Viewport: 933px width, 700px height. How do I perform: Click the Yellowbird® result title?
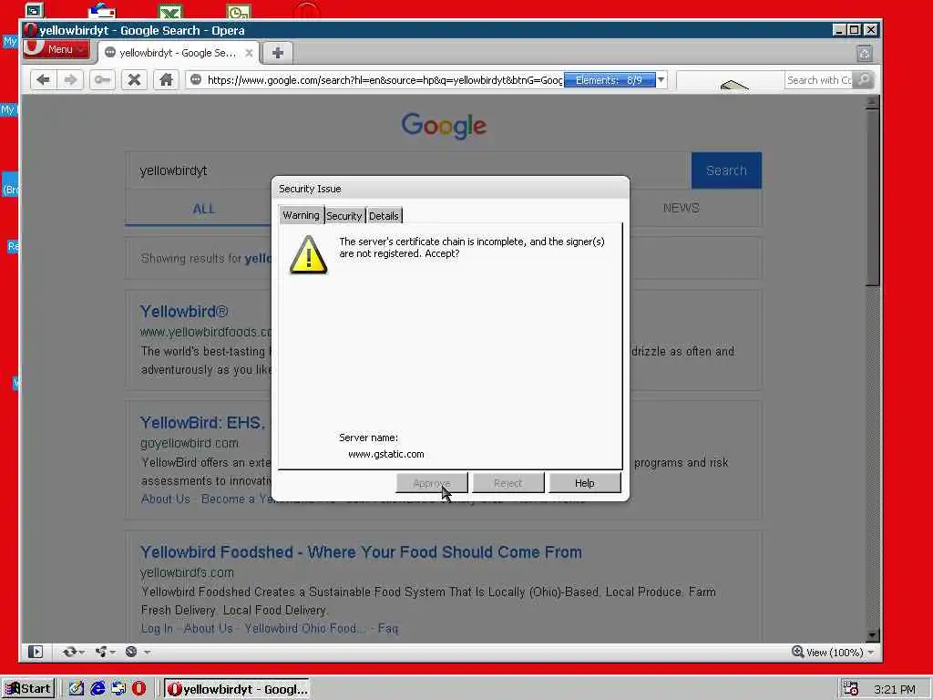184,312
